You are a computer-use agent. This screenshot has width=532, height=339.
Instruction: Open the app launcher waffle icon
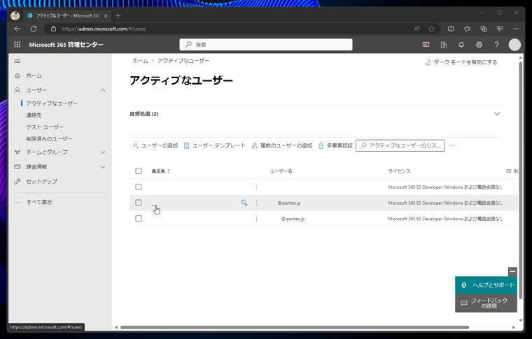(x=17, y=44)
